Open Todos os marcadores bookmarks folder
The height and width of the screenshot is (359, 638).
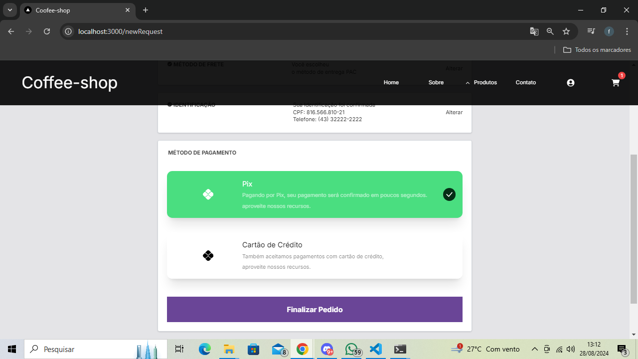coord(597,50)
